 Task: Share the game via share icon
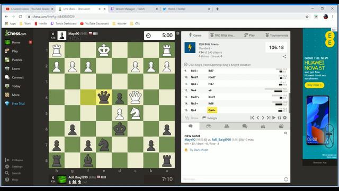(284, 57)
